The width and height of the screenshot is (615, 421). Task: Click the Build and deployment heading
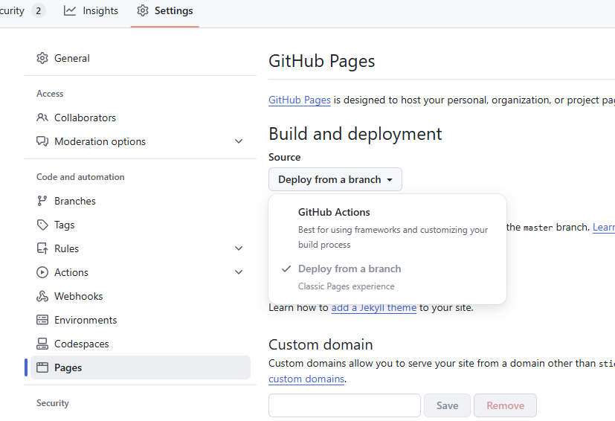click(355, 134)
